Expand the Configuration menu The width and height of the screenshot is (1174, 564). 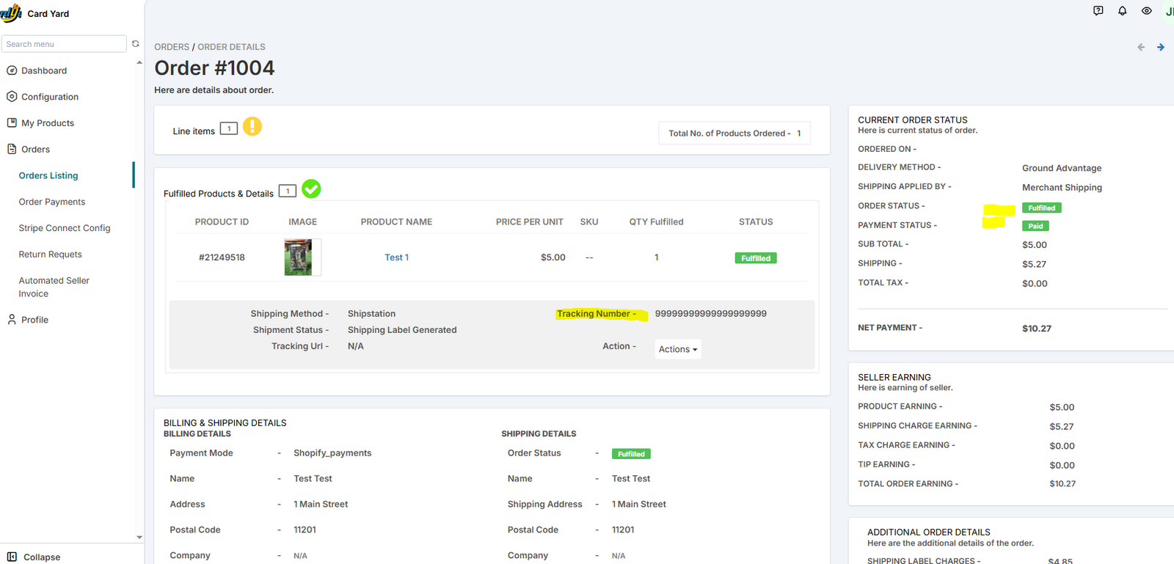point(49,97)
